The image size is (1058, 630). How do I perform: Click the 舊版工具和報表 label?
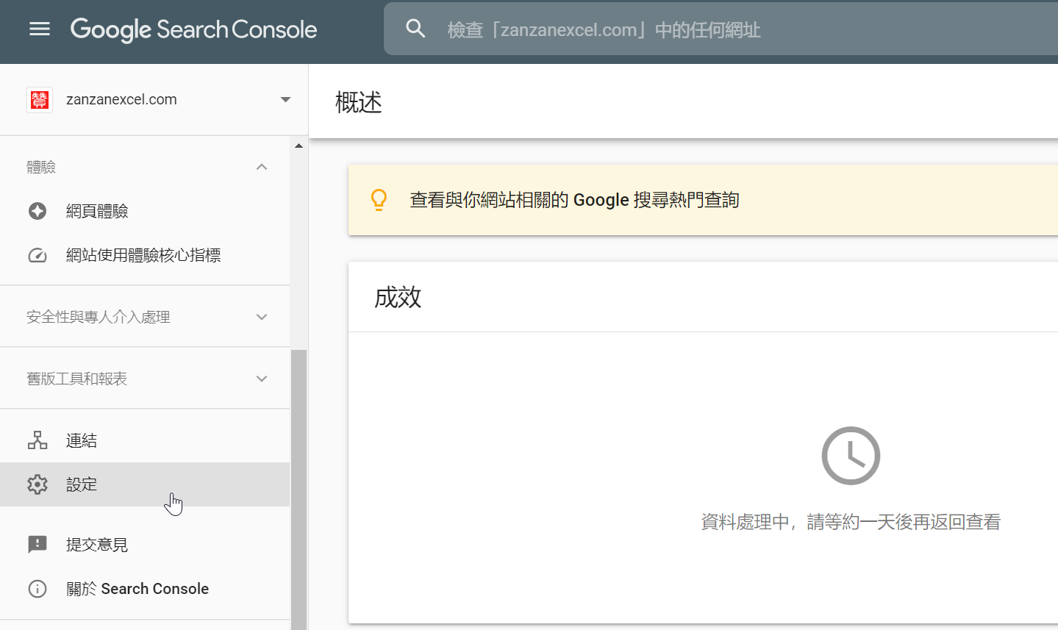coord(77,379)
